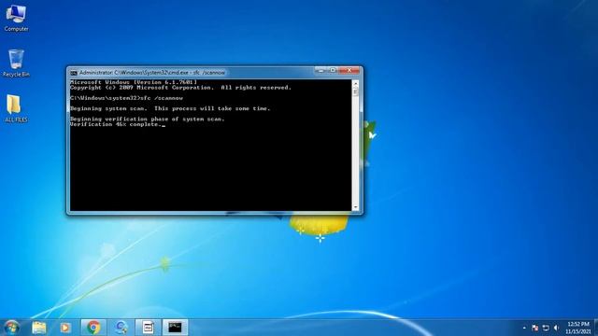
Task: Switch to Google Chrome in the taskbar
Action: coord(93,328)
